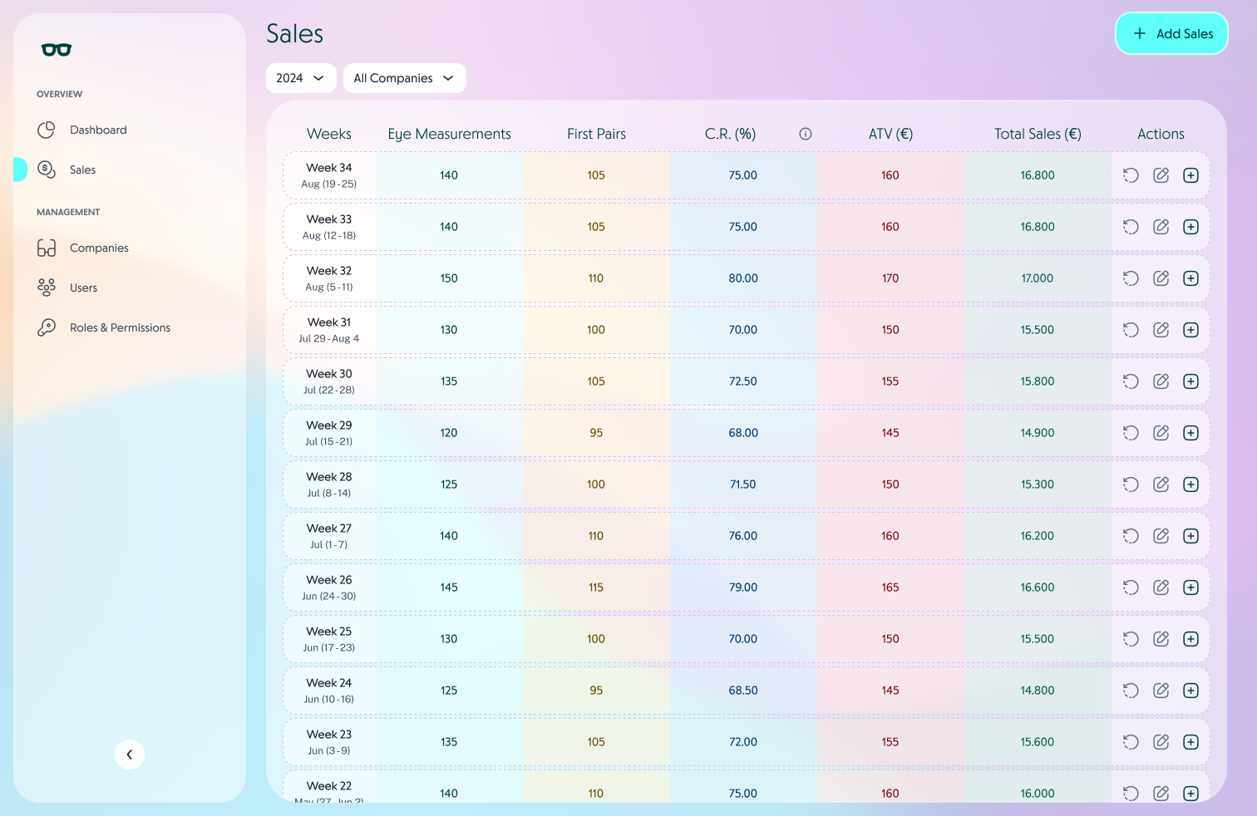Click the plus icon for Week 28
The image size is (1257, 816).
tap(1191, 484)
